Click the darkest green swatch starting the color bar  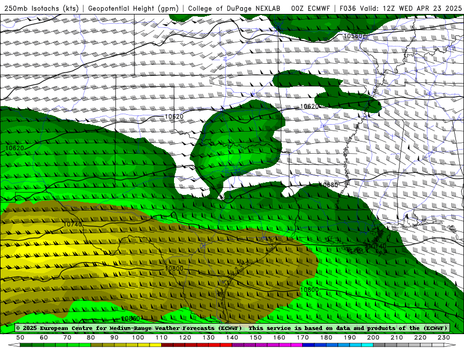[x=26, y=345]
